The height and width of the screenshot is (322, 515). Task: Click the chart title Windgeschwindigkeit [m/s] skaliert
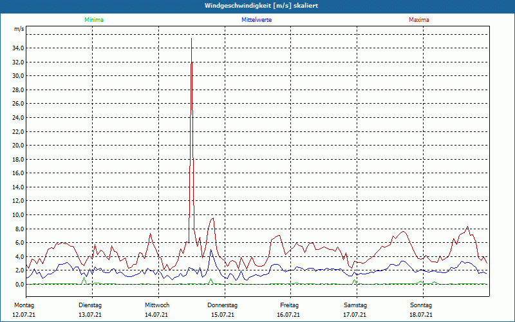pyautogui.click(x=257, y=6)
